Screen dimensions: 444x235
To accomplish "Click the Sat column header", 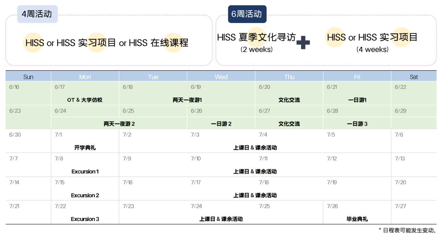I will pyautogui.click(x=414, y=77).
